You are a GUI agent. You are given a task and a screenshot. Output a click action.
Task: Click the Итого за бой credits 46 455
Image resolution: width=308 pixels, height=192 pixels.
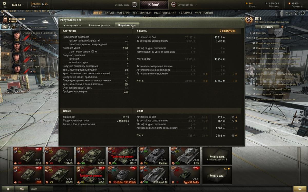click(218, 59)
